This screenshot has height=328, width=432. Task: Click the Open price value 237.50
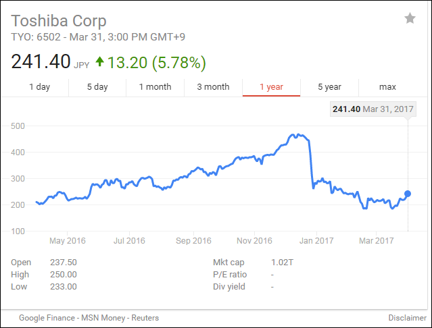coord(63,263)
